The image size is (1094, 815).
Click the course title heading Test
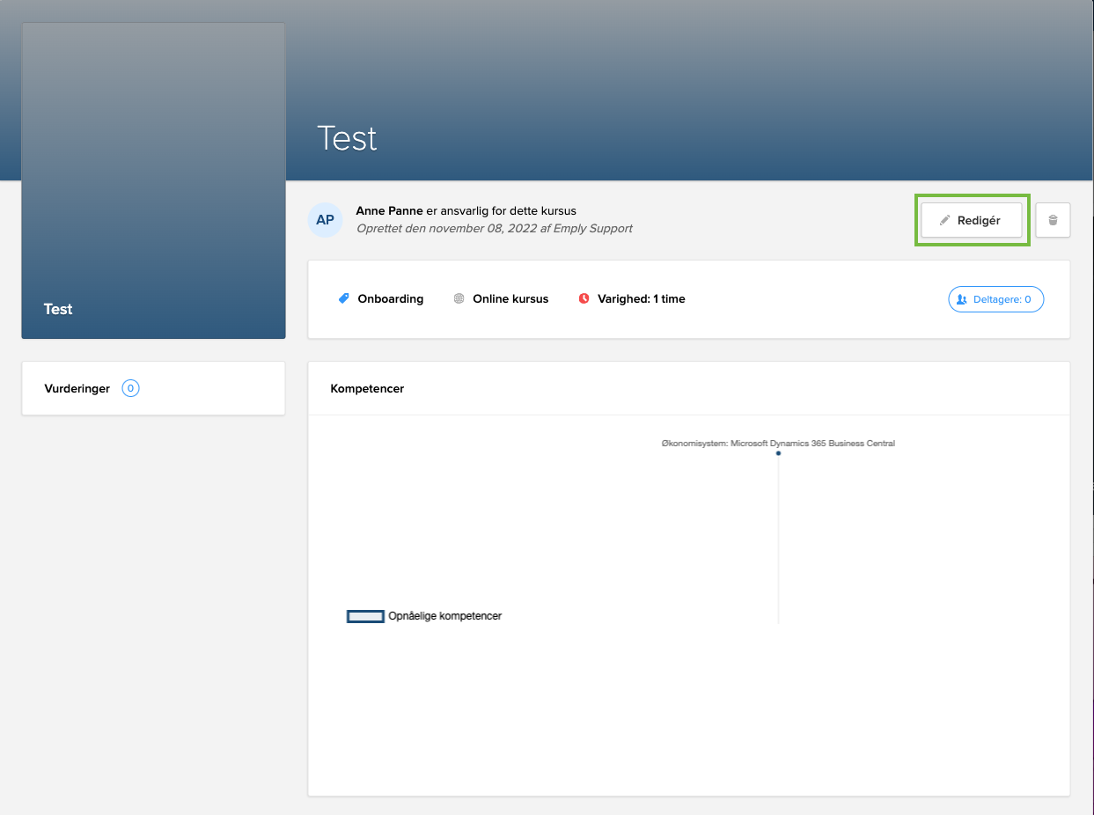pyautogui.click(x=347, y=138)
